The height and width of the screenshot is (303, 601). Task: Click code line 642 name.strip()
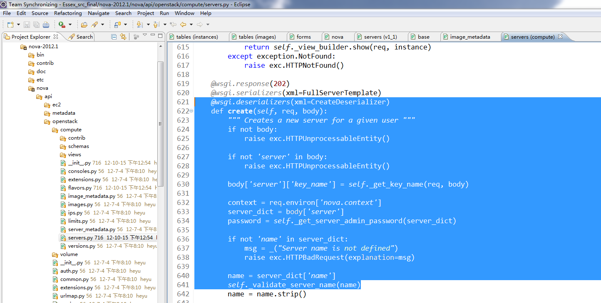pyautogui.click(x=267, y=294)
